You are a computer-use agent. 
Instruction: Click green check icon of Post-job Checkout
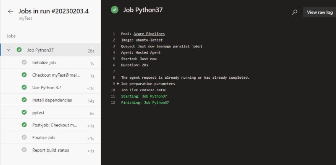pos(24,125)
